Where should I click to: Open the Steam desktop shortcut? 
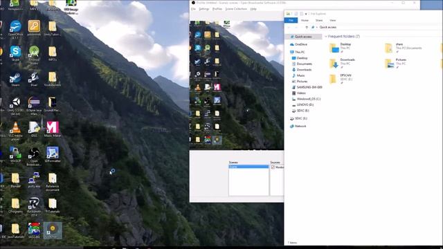coord(15,80)
